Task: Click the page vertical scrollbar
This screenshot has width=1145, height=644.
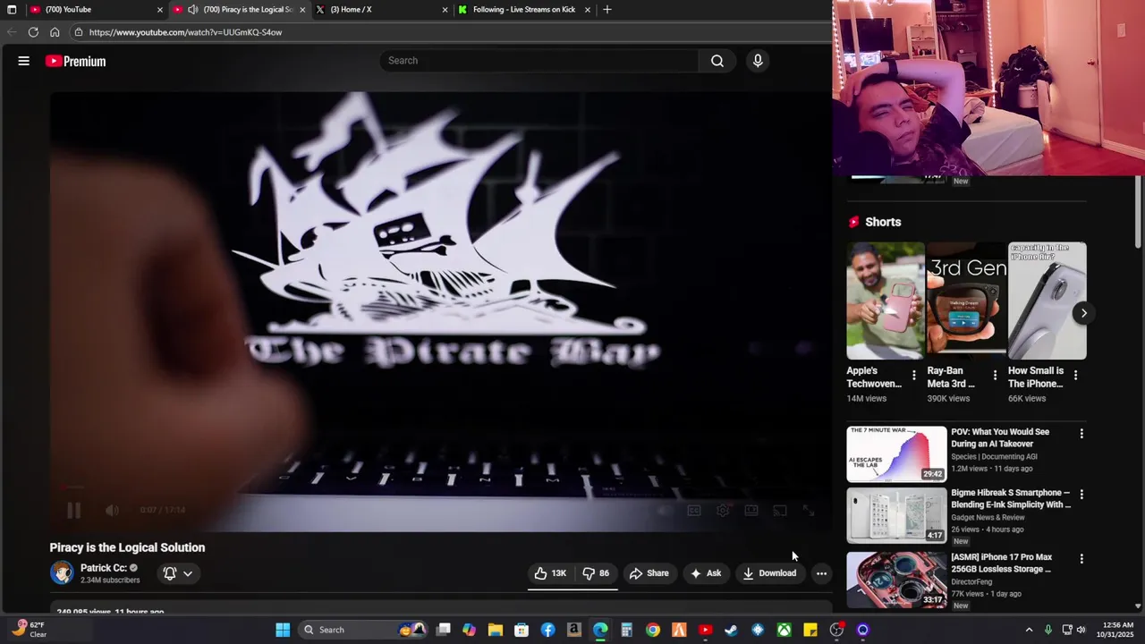Action: coord(1138,213)
